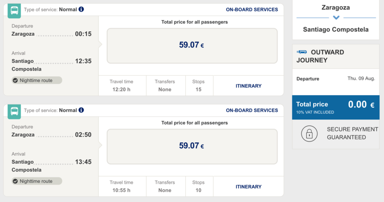Viewport: 384px width, 202px height.
Task: Click the Stops 15 cell, first trip
Action: (199, 85)
